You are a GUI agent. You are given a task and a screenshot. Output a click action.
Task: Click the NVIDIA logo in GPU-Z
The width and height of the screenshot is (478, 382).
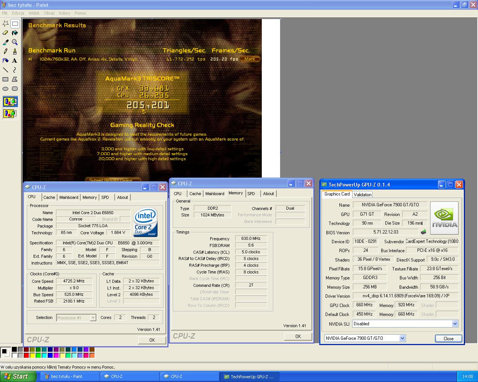(x=444, y=218)
